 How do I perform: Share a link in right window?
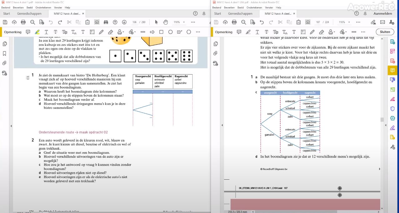[x=373, y=22]
